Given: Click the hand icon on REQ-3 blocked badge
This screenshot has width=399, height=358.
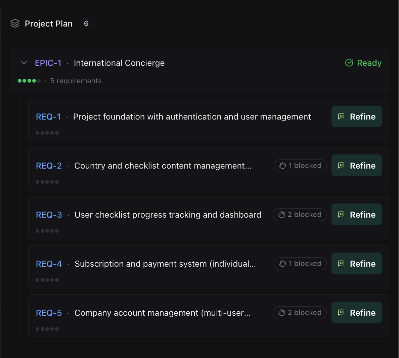Looking at the screenshot, I should (282, 215).
